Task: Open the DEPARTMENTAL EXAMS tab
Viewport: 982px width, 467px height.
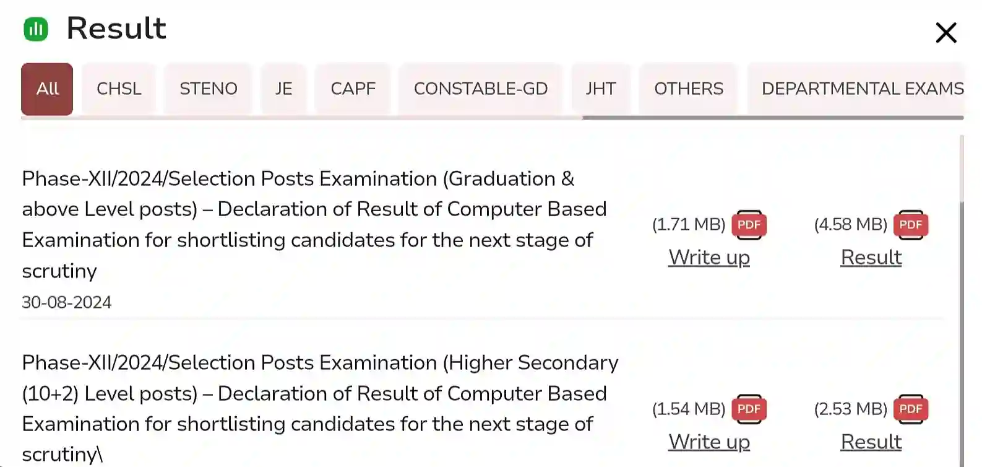Action: tap(862, 89)
